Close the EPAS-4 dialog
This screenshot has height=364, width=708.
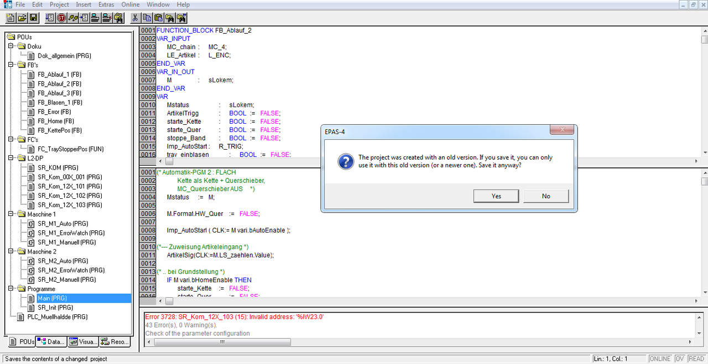(562, 130)
